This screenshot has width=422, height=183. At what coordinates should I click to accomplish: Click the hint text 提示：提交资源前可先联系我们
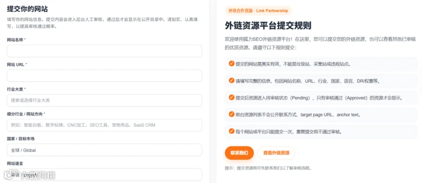tap(269, 168)
